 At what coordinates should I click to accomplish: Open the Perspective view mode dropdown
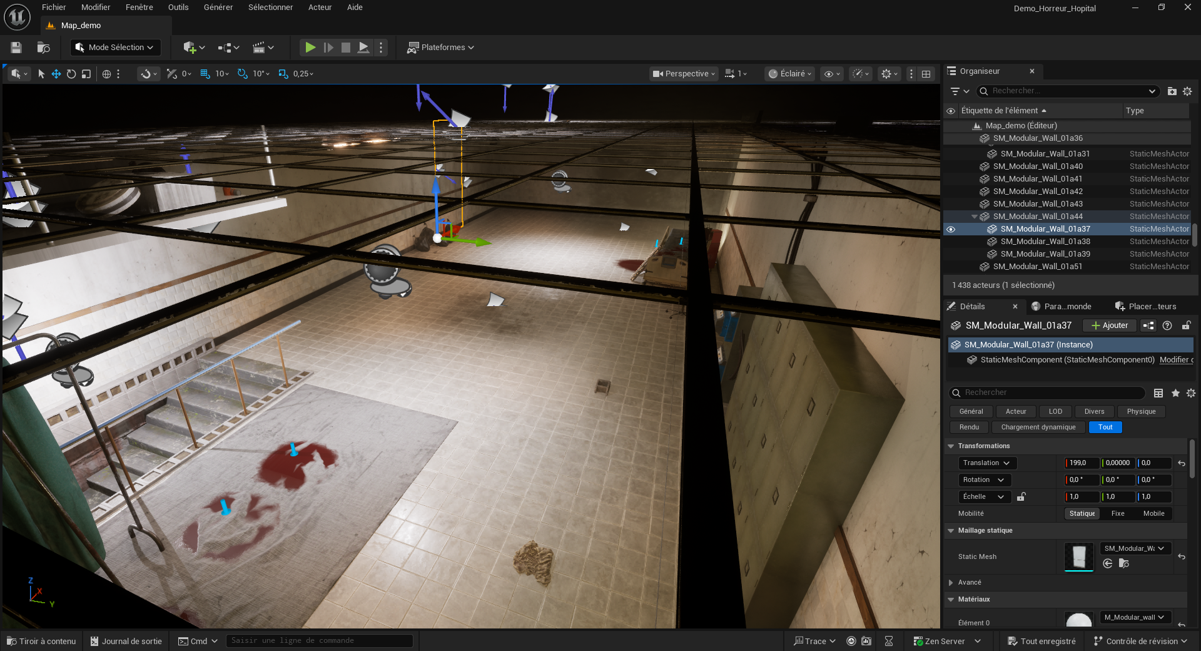(684, 74)
